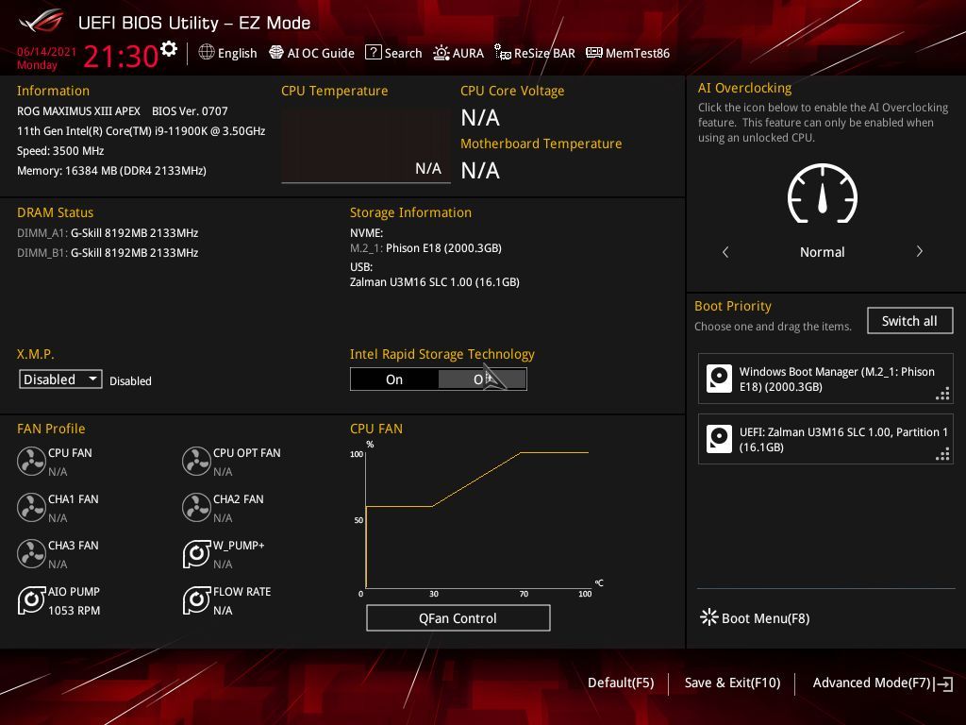This screenshot has width=966, height=725.
Task: Click the CPU OPT FAN icon
Action: click(x=196, y=461)
